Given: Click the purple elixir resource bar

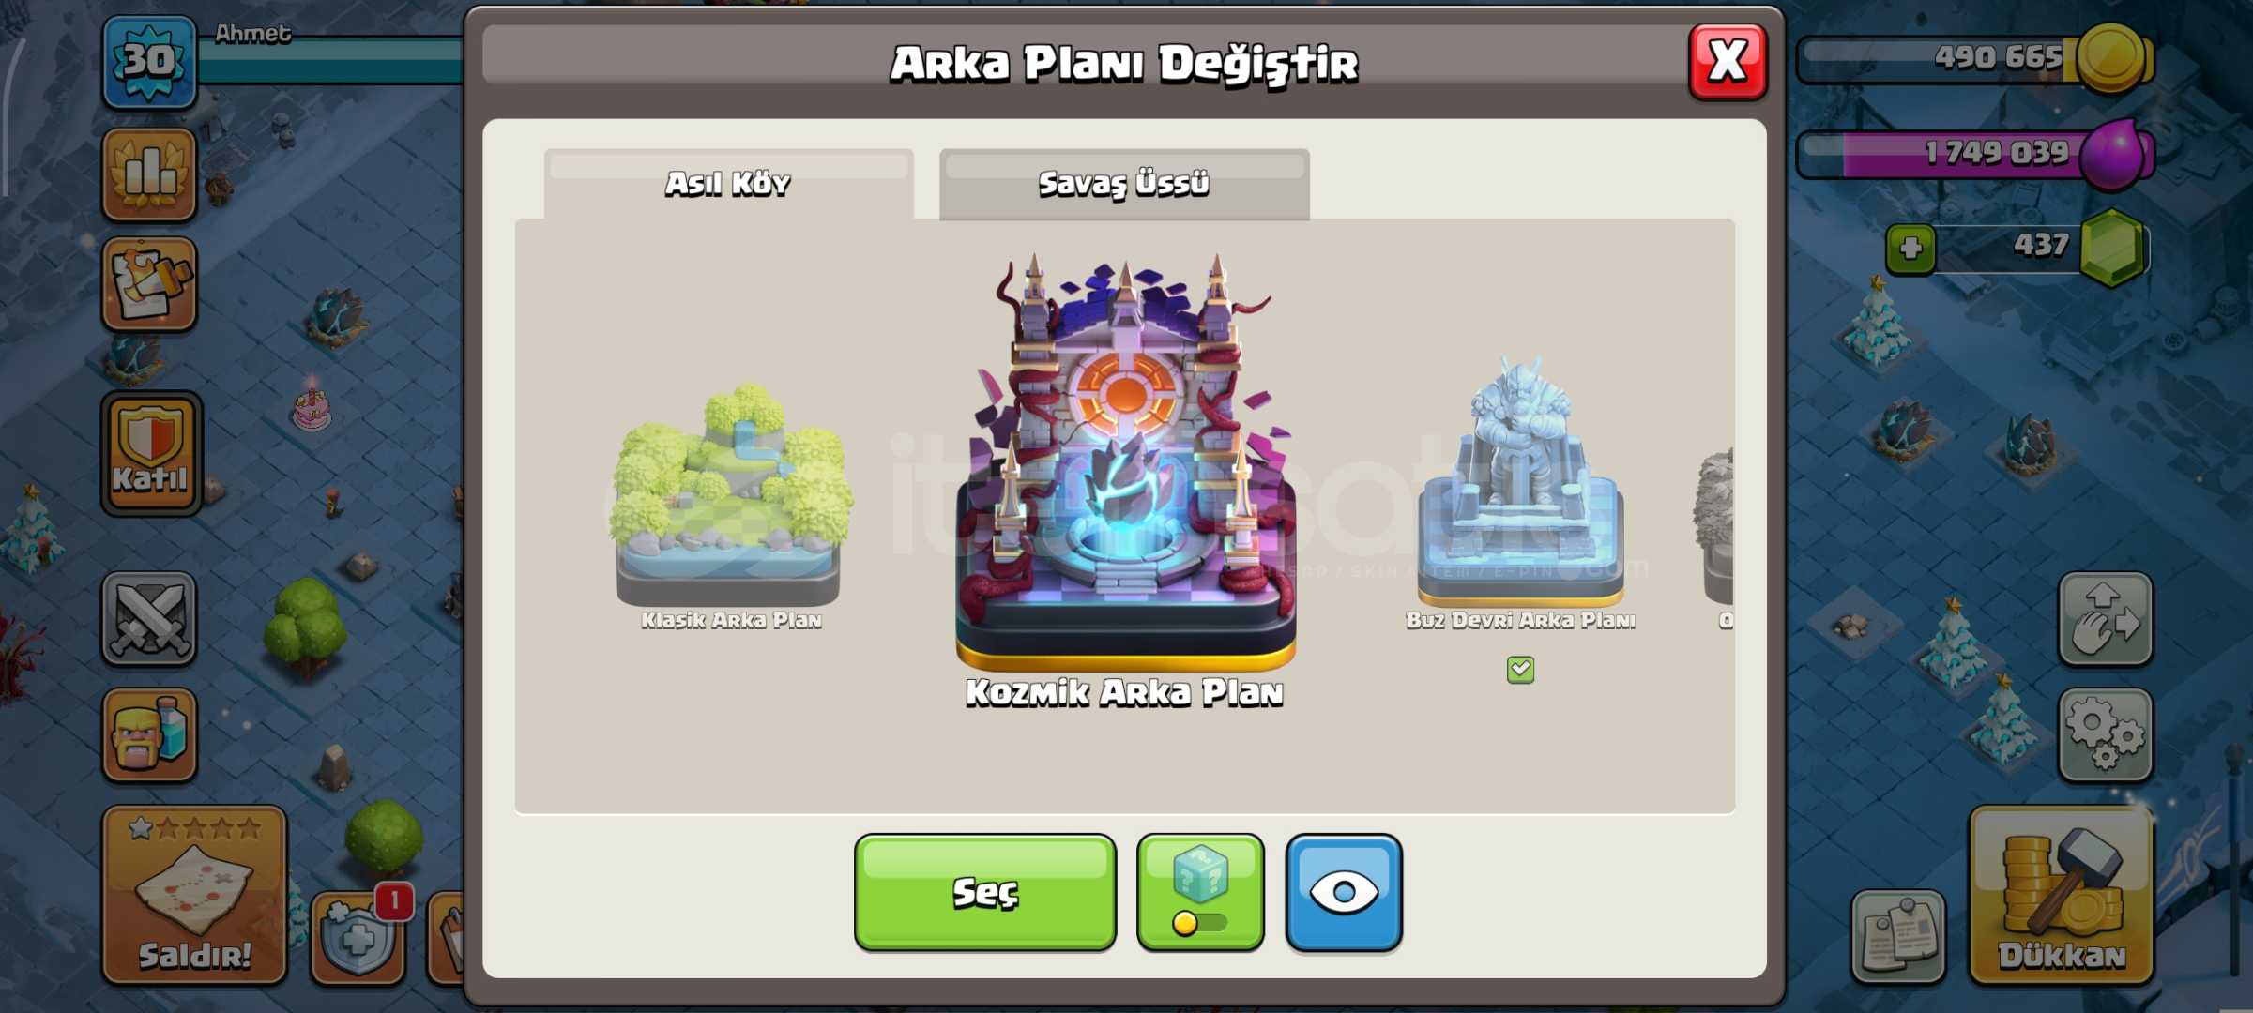Looking at the screenshot, I should tap(1973, 153).
